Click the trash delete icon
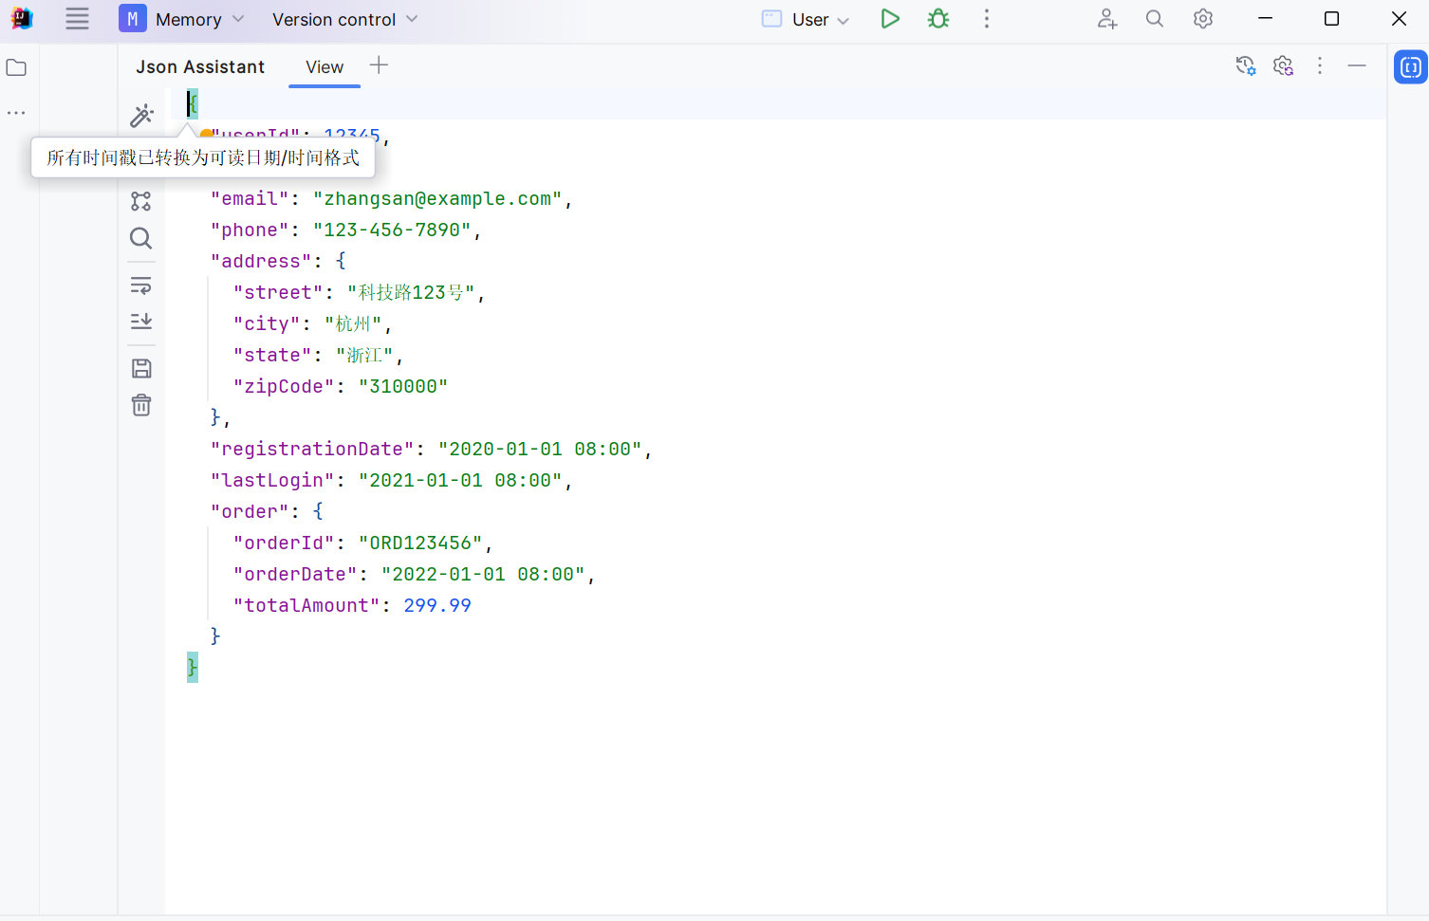The image size is (1429, 921). (x=141, y=406)
